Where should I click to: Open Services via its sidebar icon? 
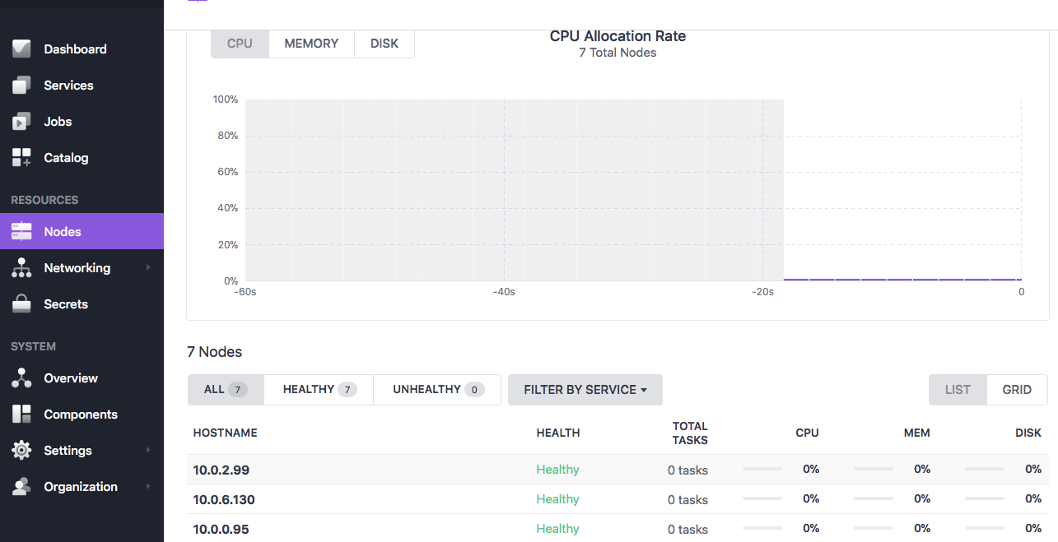pos(21,86)
